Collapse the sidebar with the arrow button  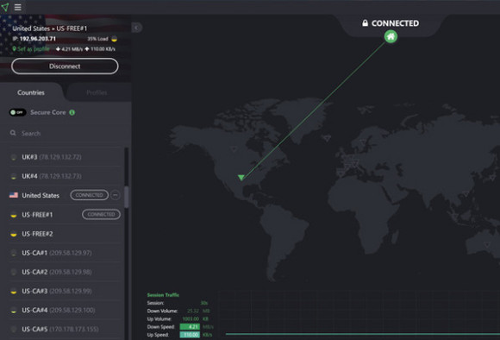coord(137,28)
